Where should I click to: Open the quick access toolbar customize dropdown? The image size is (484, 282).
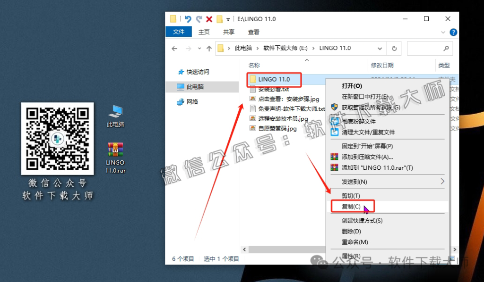pos(228,19)
